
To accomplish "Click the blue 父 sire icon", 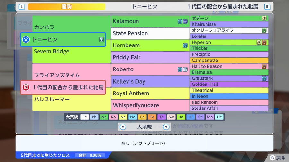I will click(26, 39).
